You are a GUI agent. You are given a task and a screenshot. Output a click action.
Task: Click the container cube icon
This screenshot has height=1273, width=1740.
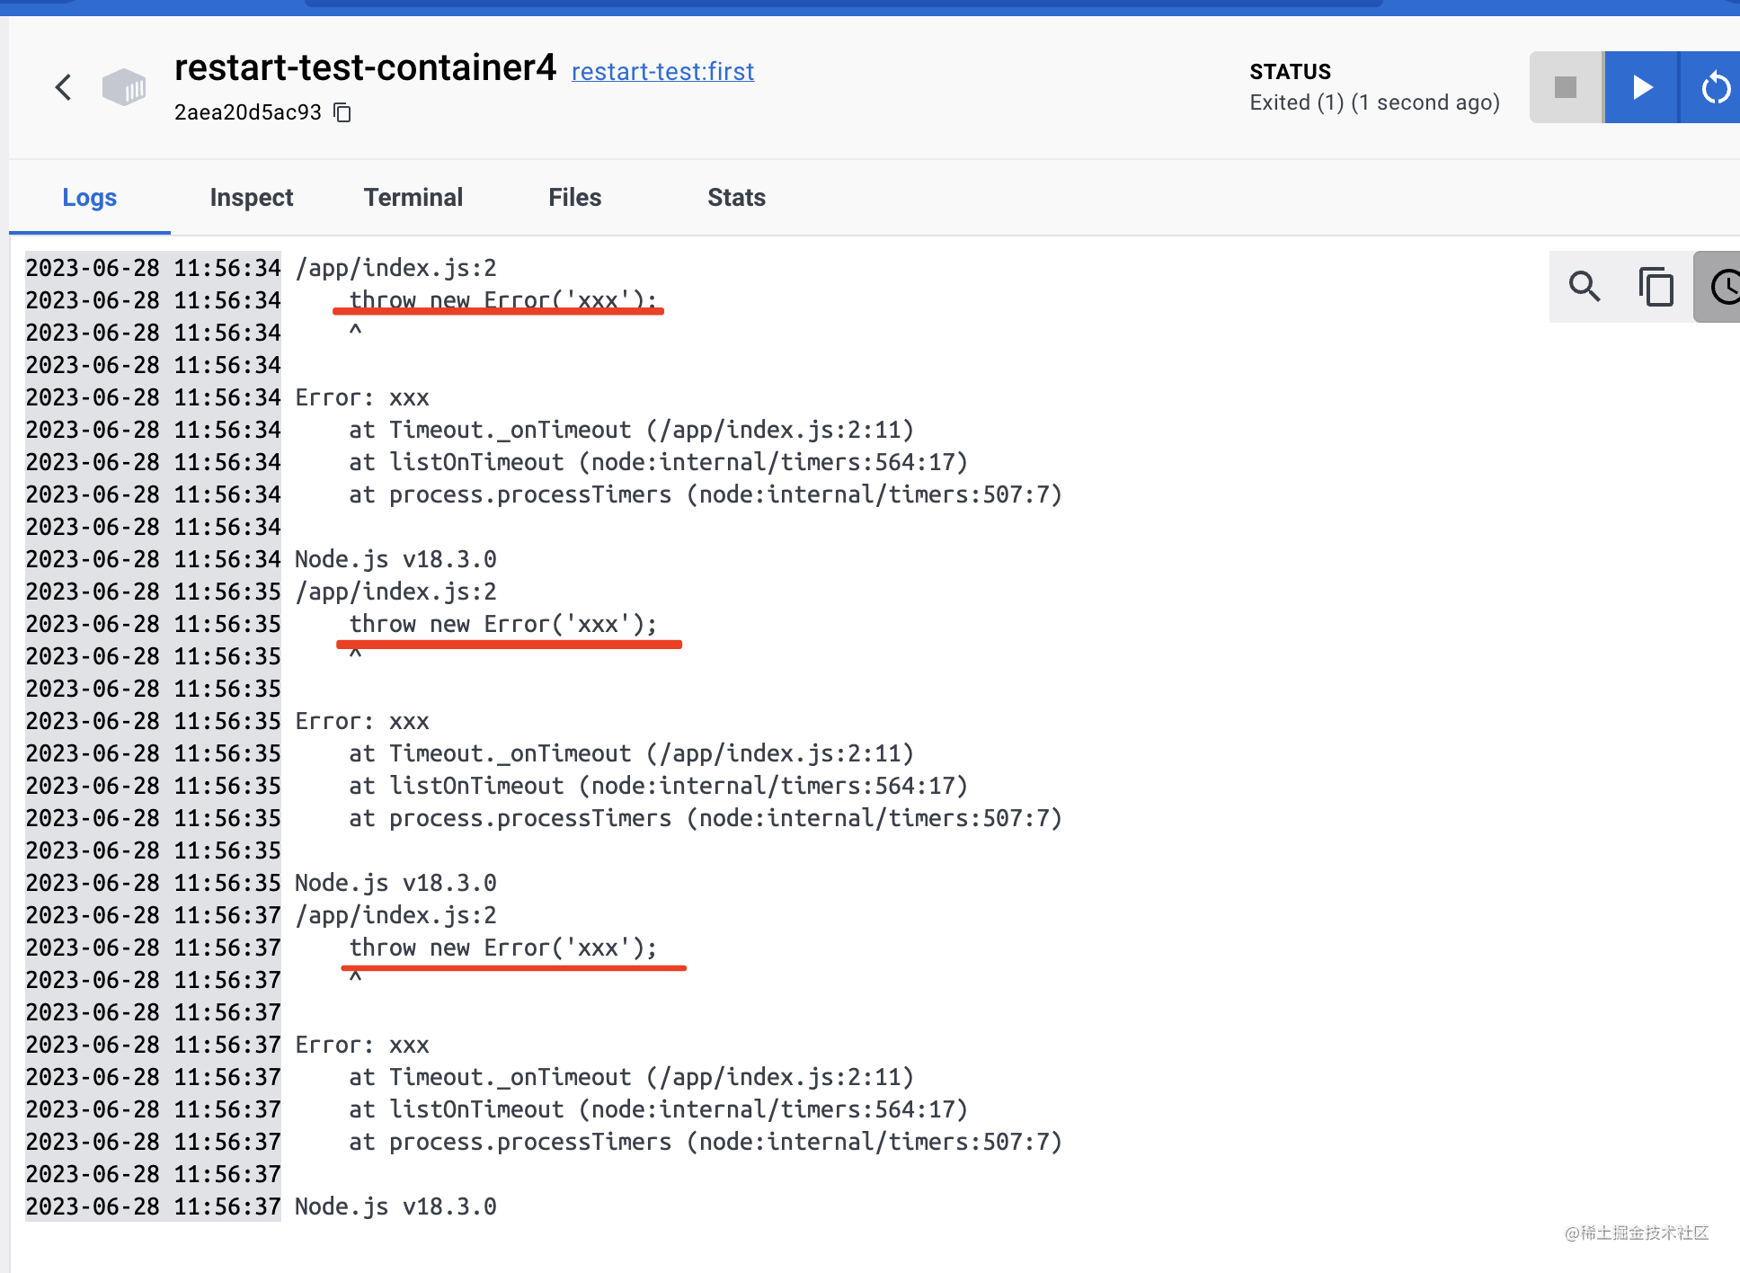[124, 87]
